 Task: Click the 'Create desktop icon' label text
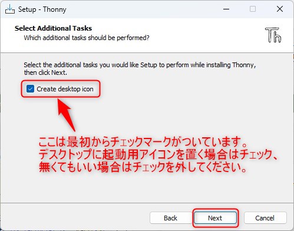pos(65,89)
